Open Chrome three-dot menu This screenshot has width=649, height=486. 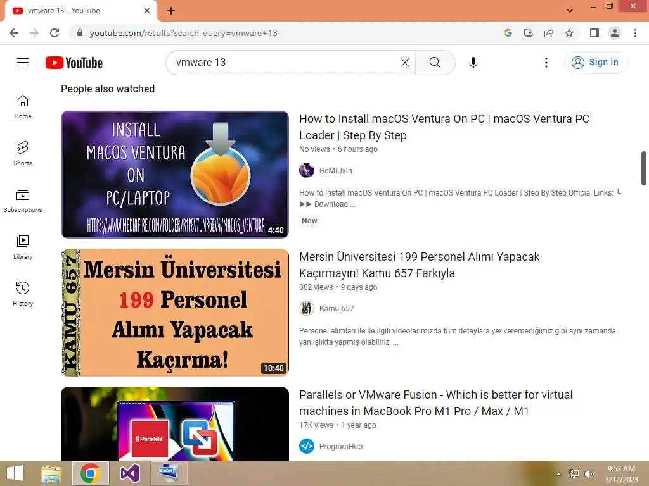click(x=635, y=33)
